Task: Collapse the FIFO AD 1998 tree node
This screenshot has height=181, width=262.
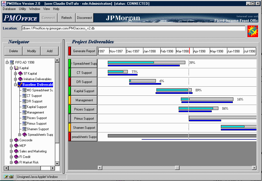Action: tap(7, 62)
